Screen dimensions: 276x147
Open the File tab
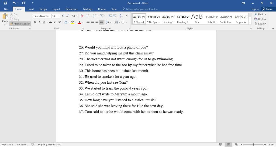[6, 9]
